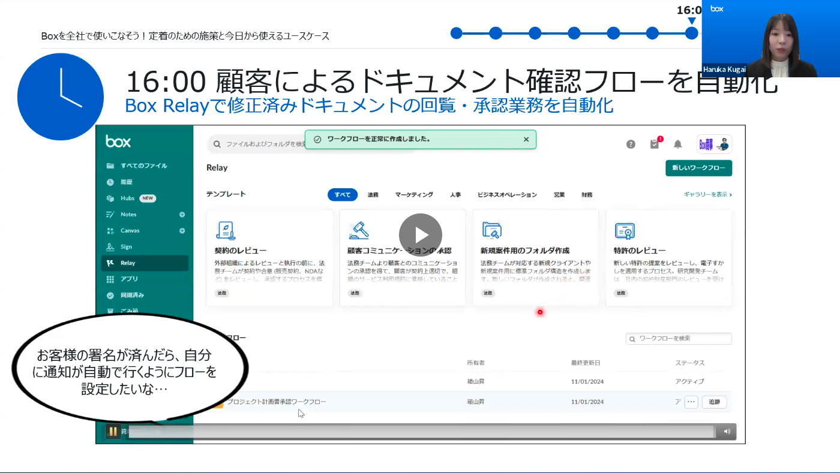Screen dimensions: 840x473
Task: Expand the ギャラリーを表示 gallery link
Action: click(x=707, y=195)
